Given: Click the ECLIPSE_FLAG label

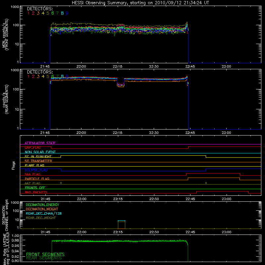Looking at the screenshot, I should (36, 170).
